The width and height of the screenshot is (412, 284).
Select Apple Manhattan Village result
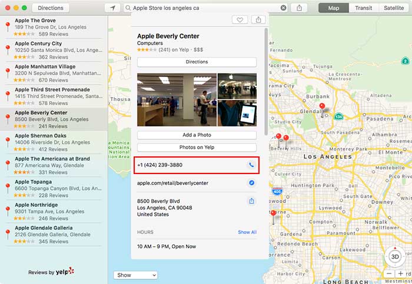click(54, 73)
